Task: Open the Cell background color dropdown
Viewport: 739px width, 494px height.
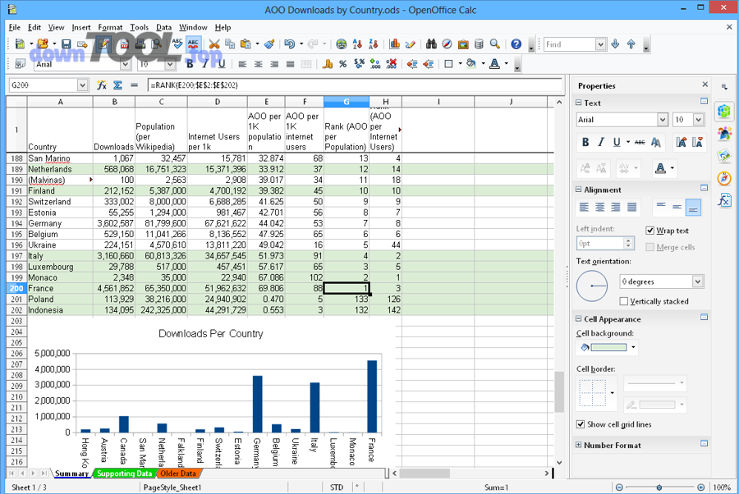Action: click(x=634, y=346)
